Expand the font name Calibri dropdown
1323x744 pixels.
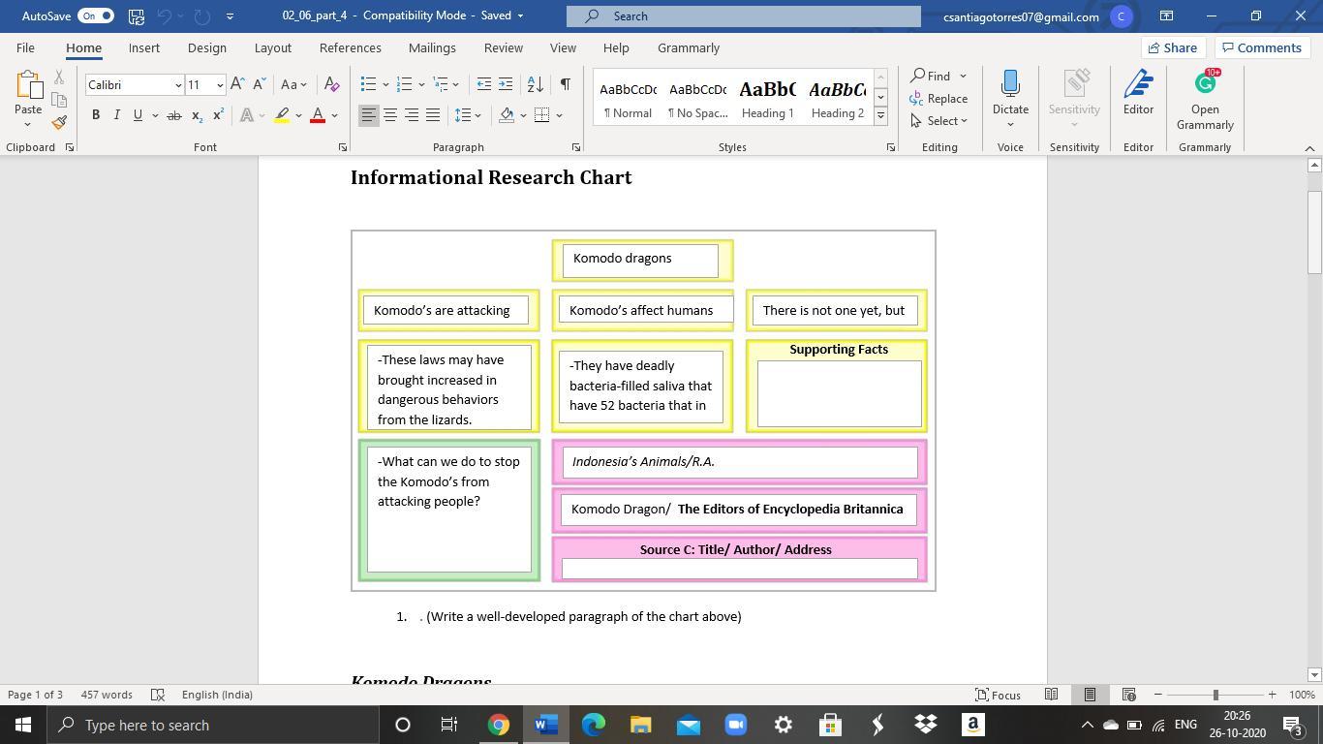178,85
